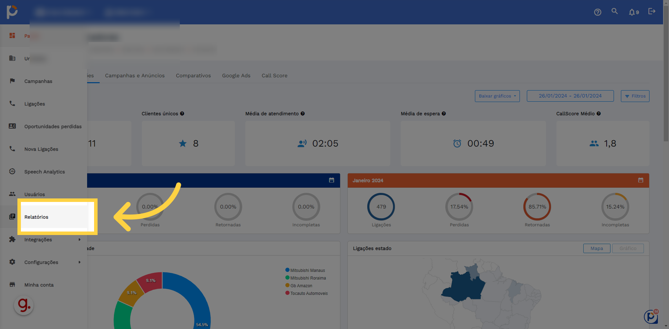Click the dashboard grid icon in sidebar
Image resolution: width=669 pixels, height=329 pixels.
tap(12, 36)
